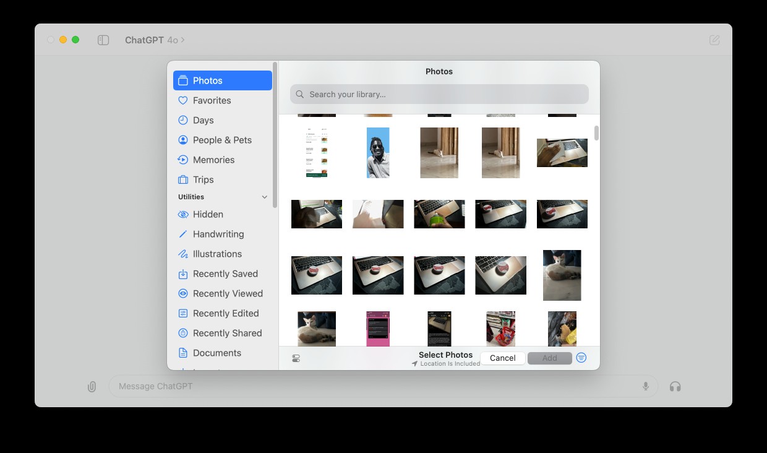Click the Recently Shared icon
767x453 pixels.
point(183,333)
